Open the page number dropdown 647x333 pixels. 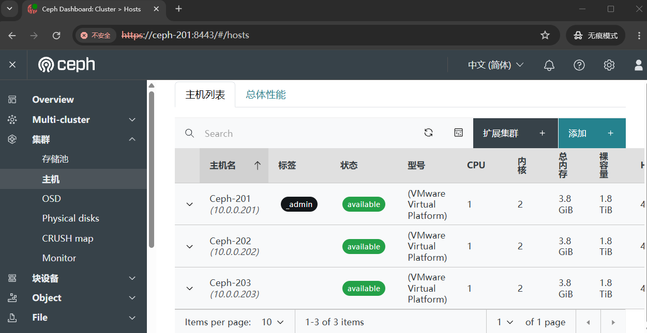point(505,322)
